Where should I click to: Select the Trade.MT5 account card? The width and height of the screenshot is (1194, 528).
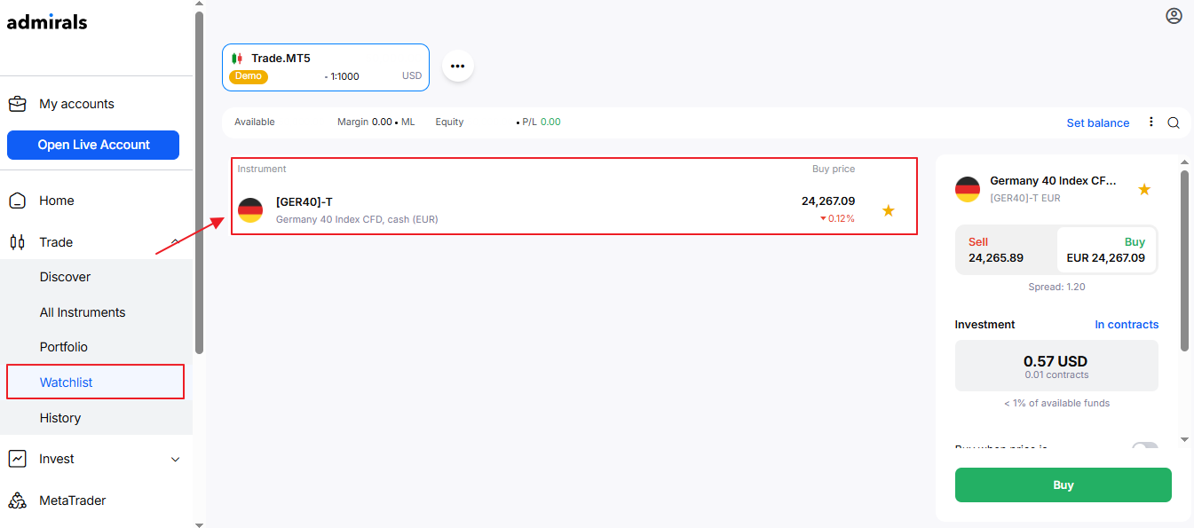click(326, 67)
